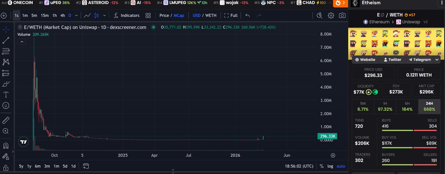This screenshot has height=174, width=445.
Task: Select the brush drawing tool
Action: pos(6,84)
